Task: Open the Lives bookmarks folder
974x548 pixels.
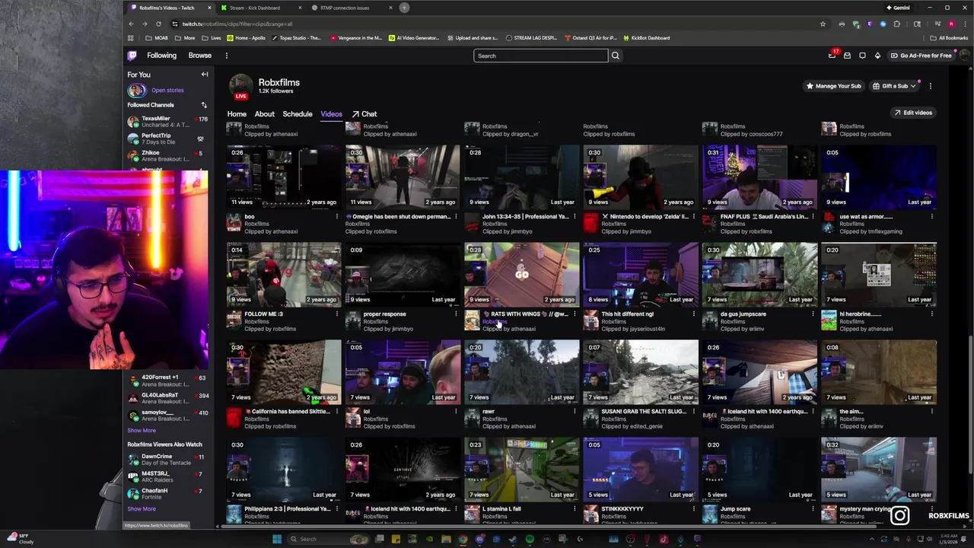Action: (212, 38)
